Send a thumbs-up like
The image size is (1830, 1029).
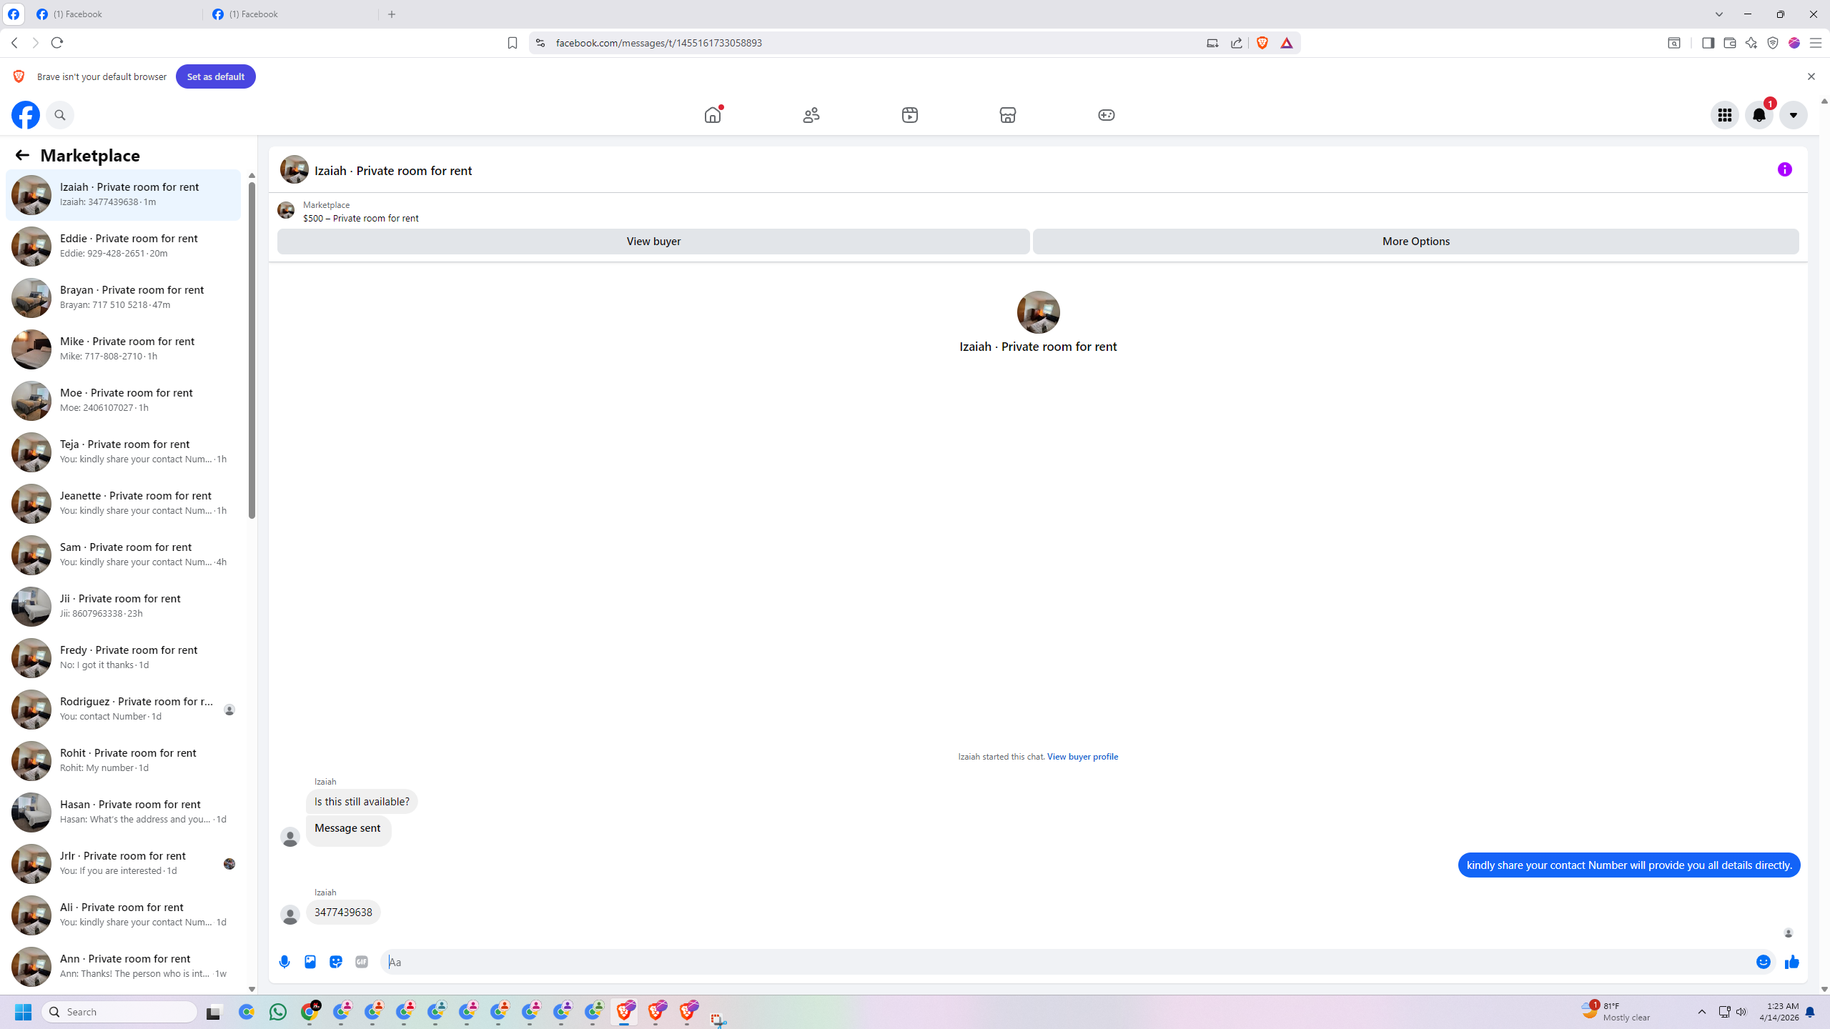tap(1791, 962)
